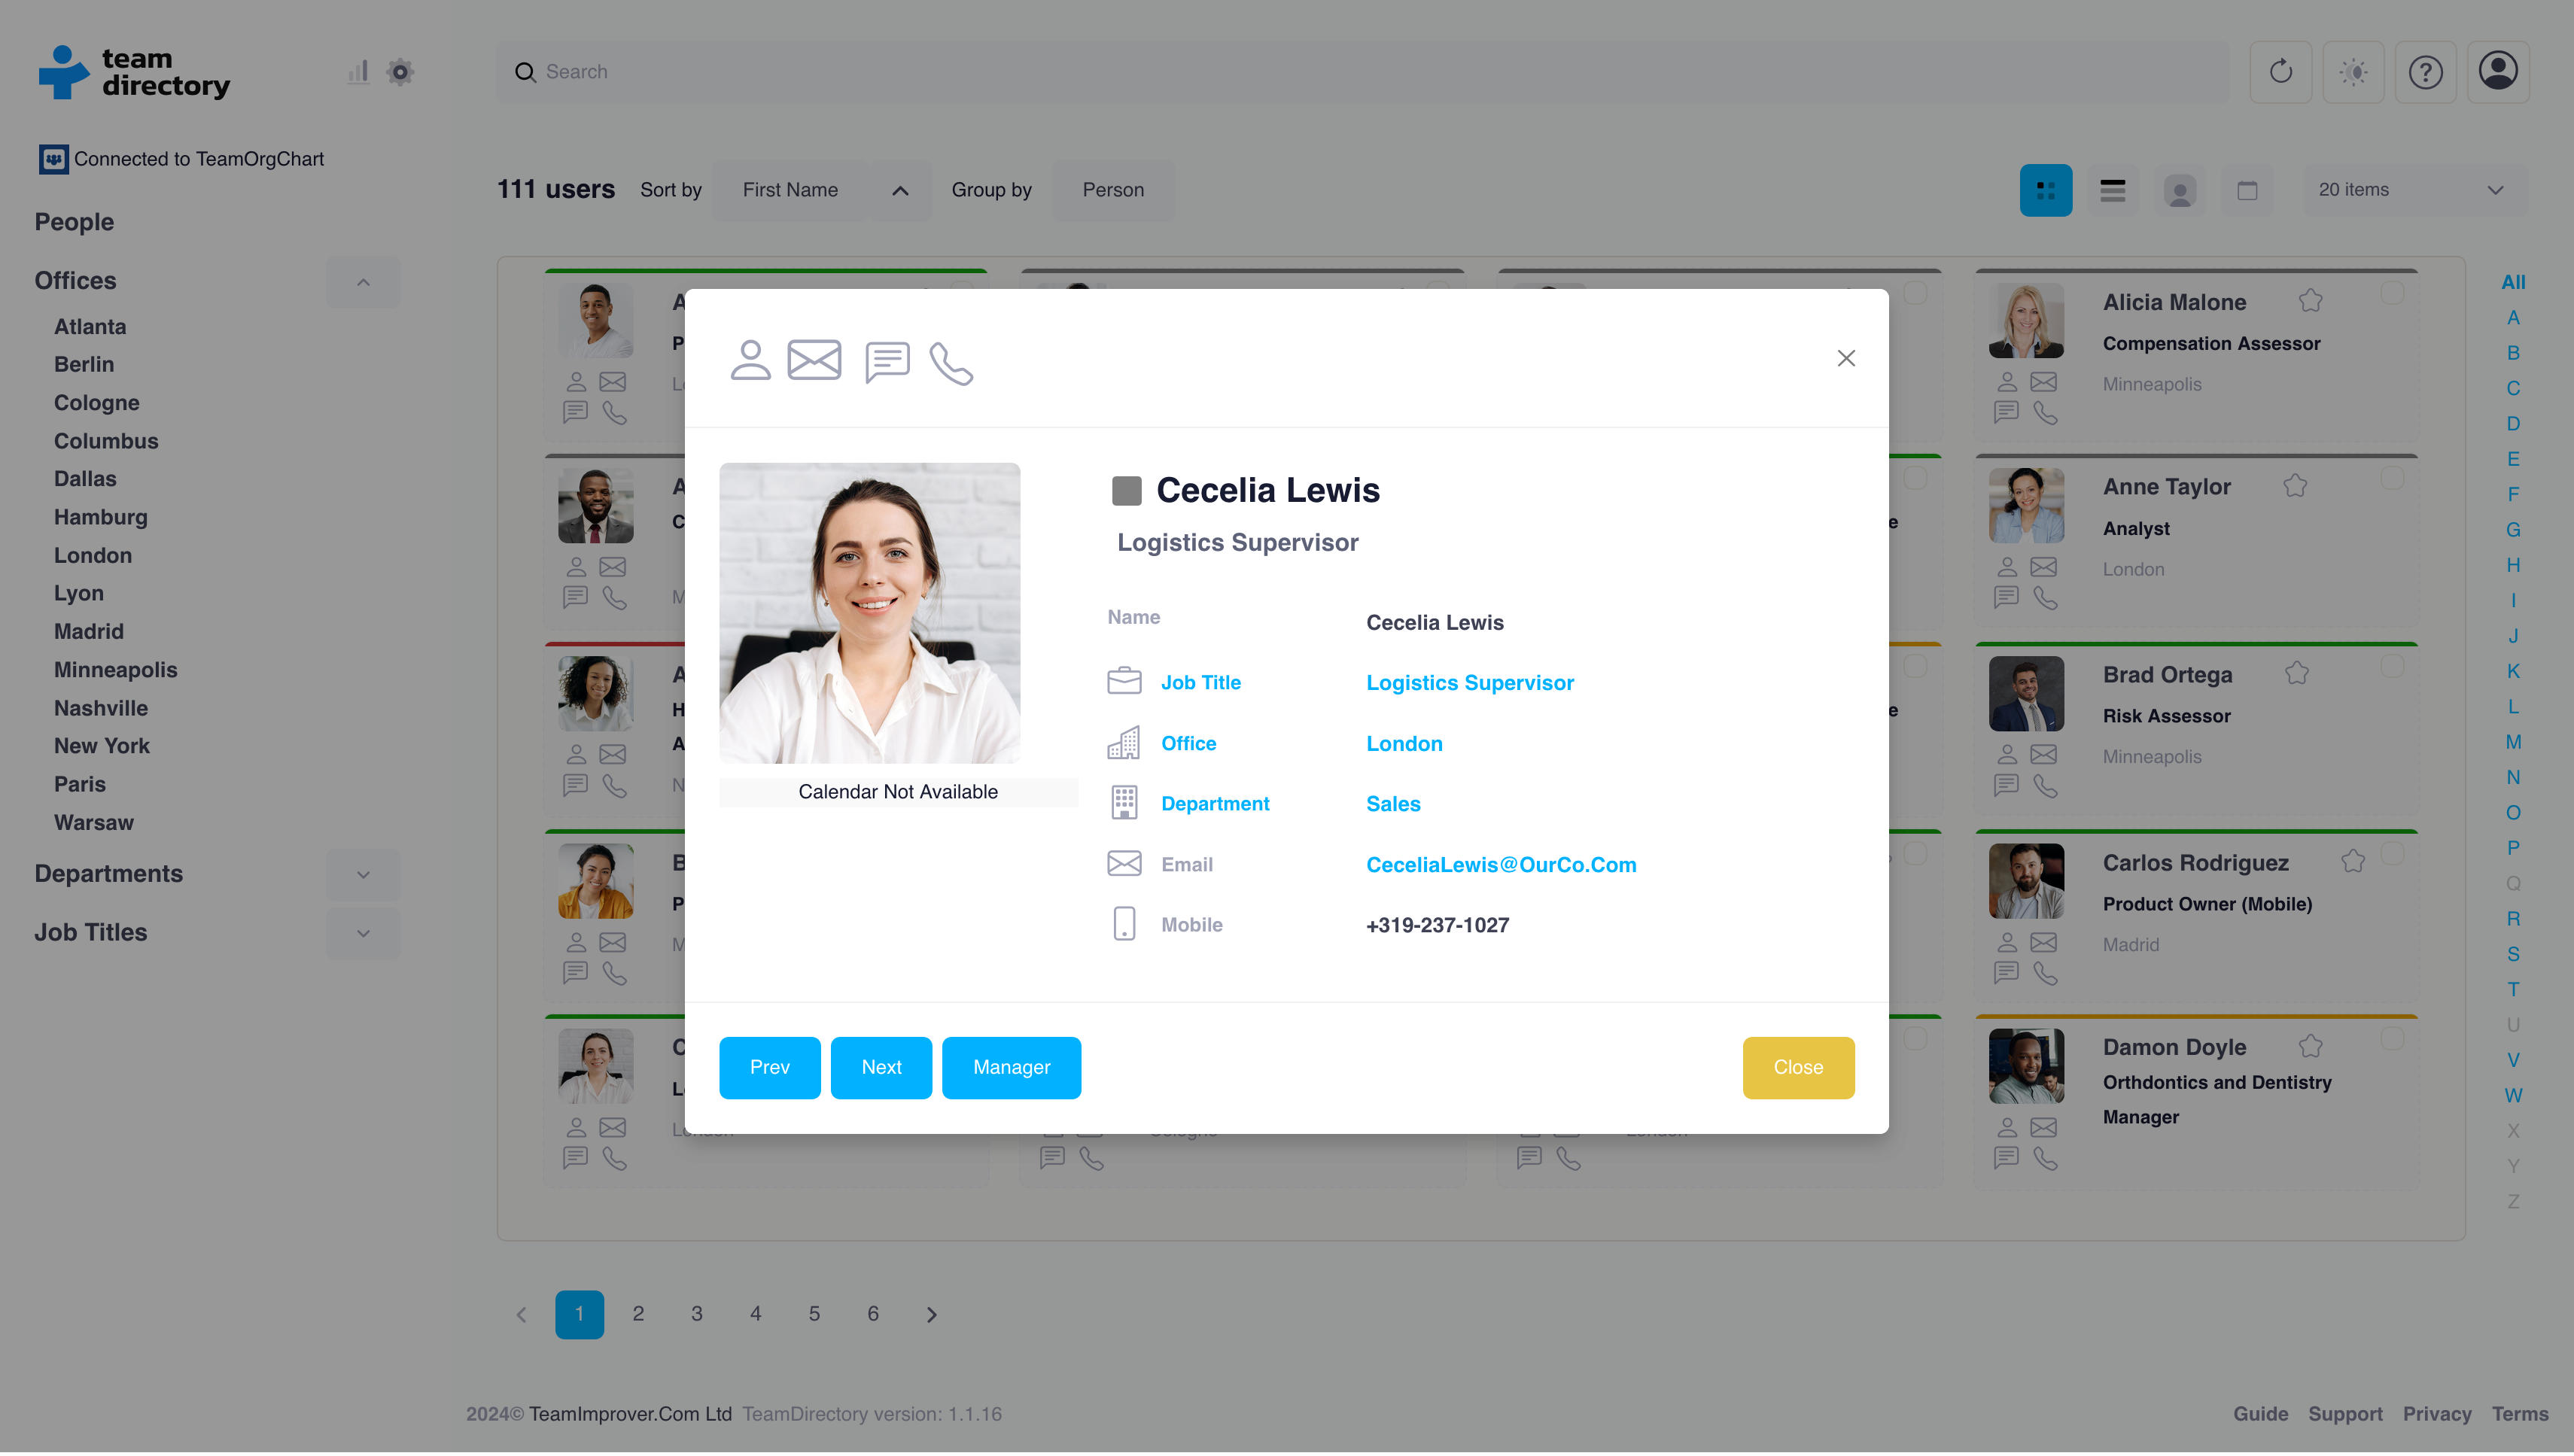
Task: Switch to list view layout
Action: (2113, 189)
